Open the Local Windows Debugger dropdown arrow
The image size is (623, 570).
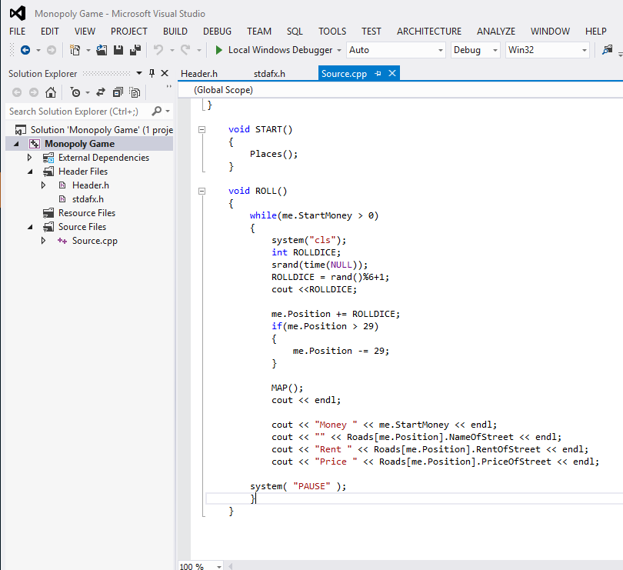[339, 51]
